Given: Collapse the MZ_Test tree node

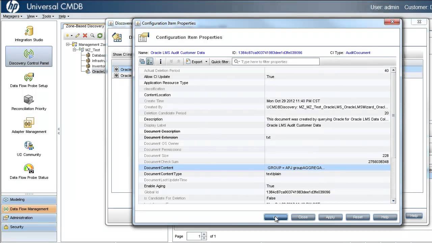Looking at the screenshot, I should (x=75, y=50).
